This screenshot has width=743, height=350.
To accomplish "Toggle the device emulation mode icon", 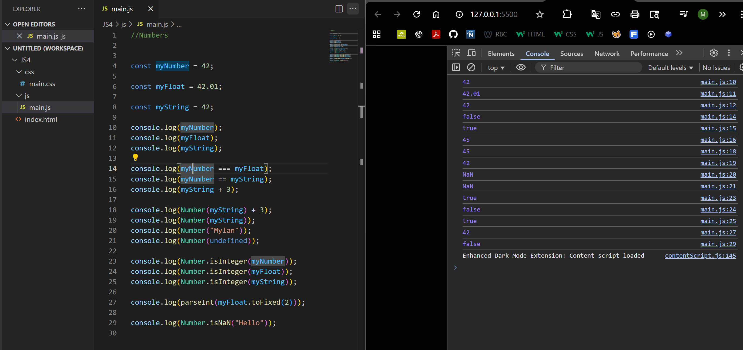I will [471, 53].
